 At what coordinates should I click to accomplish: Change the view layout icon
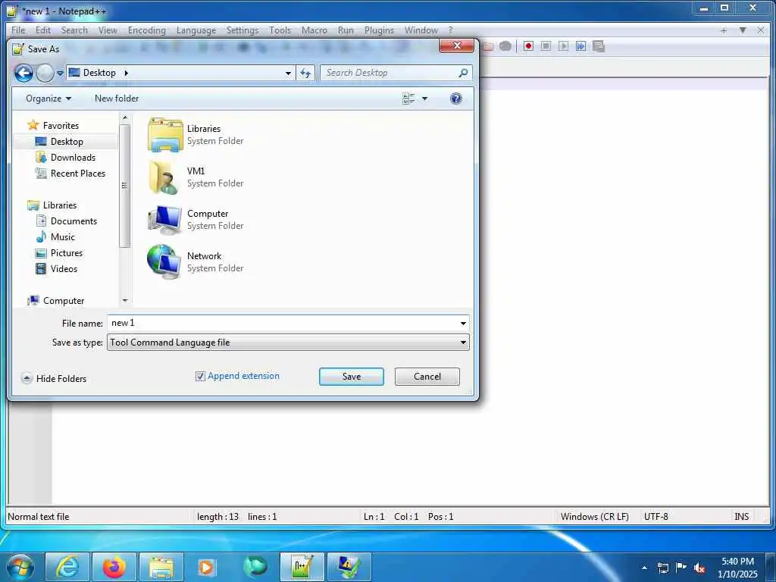408,99
